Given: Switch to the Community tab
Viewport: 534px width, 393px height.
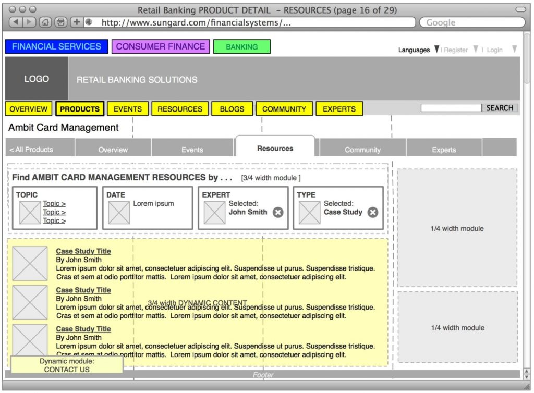Looking at the screenshot, I should pyautogui.click(x=362, y=150).
